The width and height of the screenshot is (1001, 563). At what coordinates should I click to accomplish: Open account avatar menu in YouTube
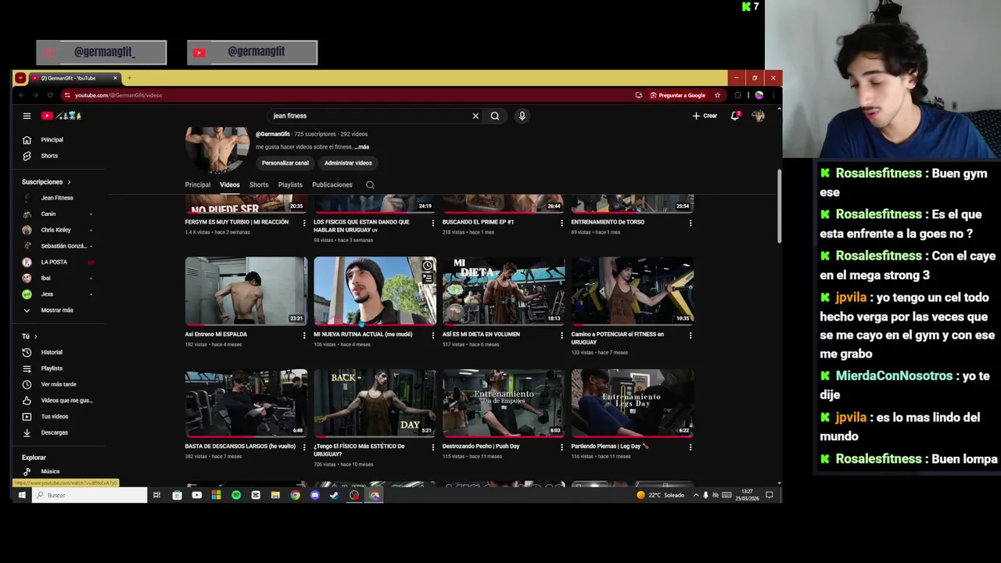click(x=758, y=116)
